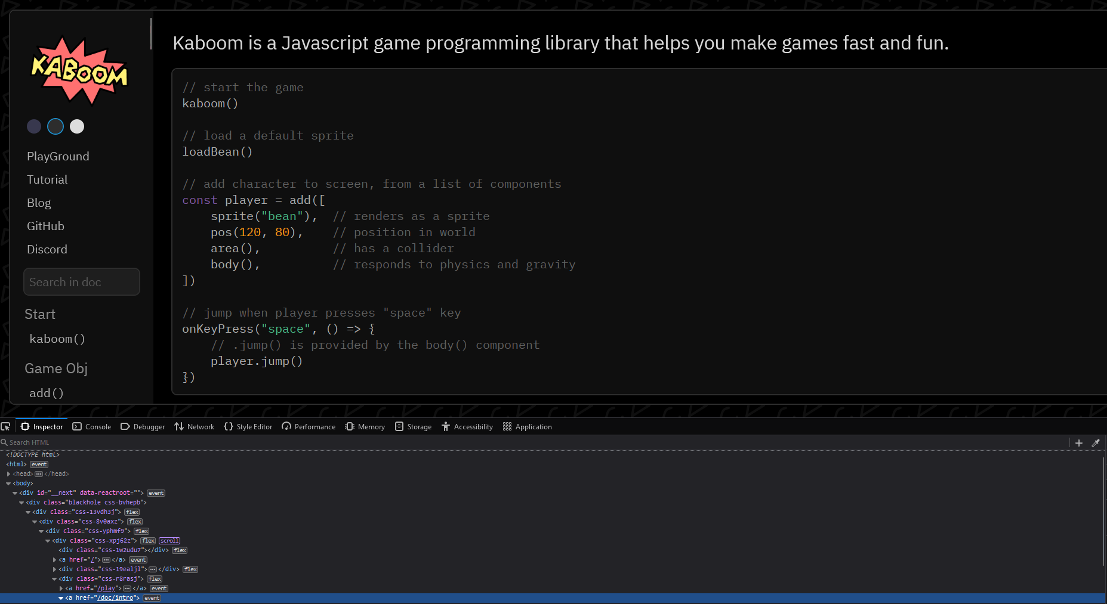Toggle the flex badge on css-xpj62z
The width and height of the screenshot is (1107, 604).
(x=149, y=541)
